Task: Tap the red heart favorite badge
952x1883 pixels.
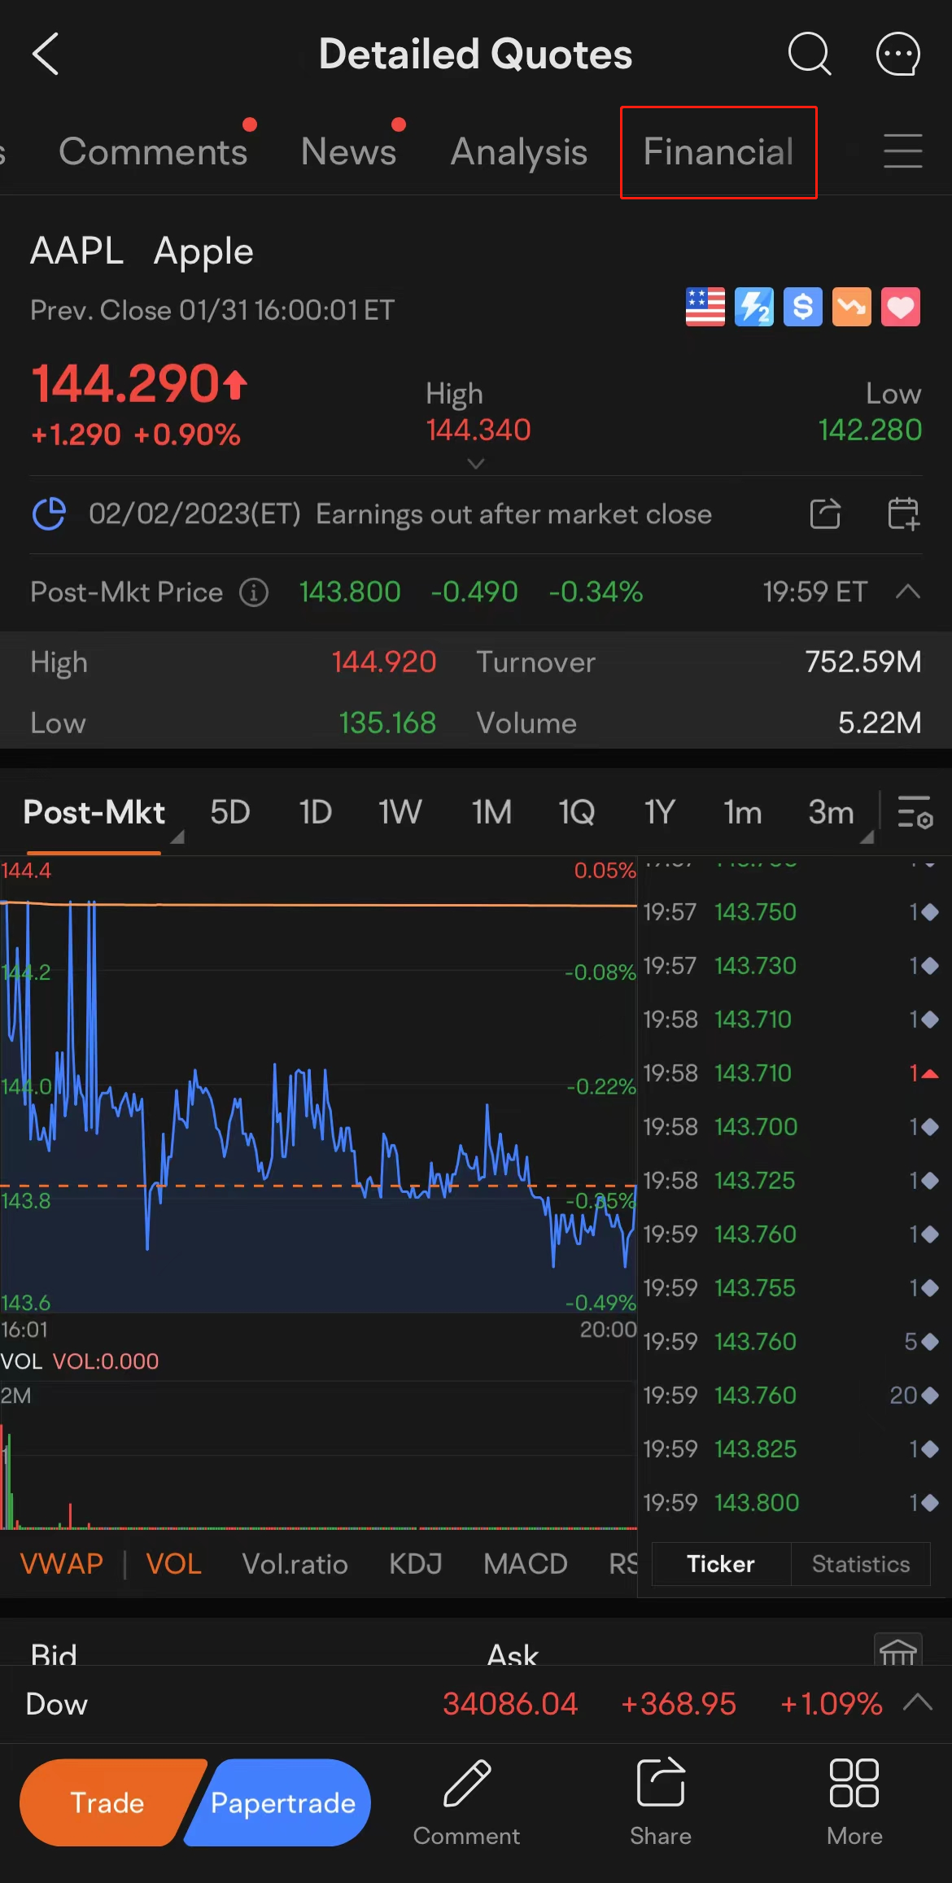Action: (901, 307)
